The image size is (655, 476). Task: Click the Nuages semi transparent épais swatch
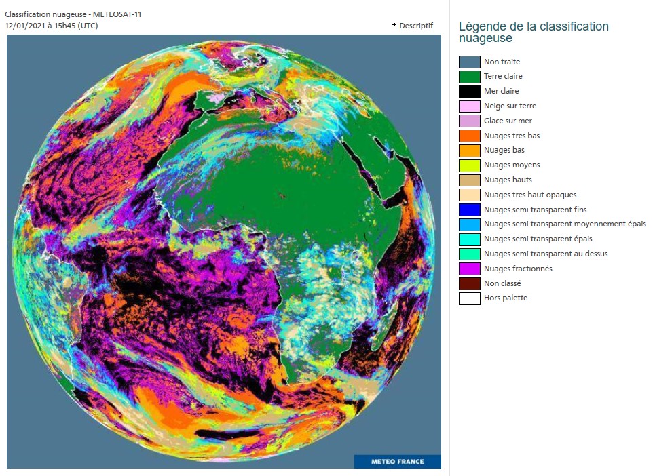(470, 239)
